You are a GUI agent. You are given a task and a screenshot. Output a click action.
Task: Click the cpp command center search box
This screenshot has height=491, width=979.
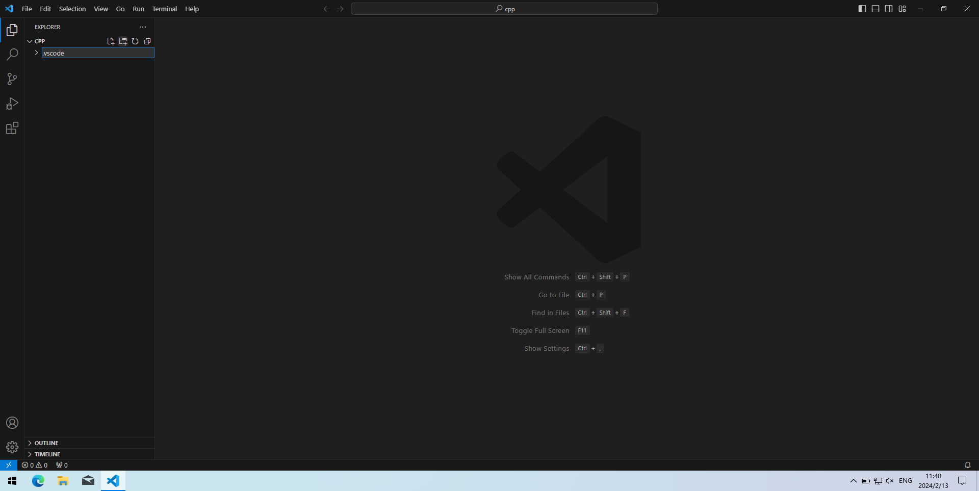pos(504,9)
